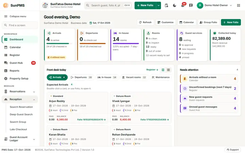The image size is (245, 153).
Task: Click the 4 without room badge
Action: tap(56, 57)
